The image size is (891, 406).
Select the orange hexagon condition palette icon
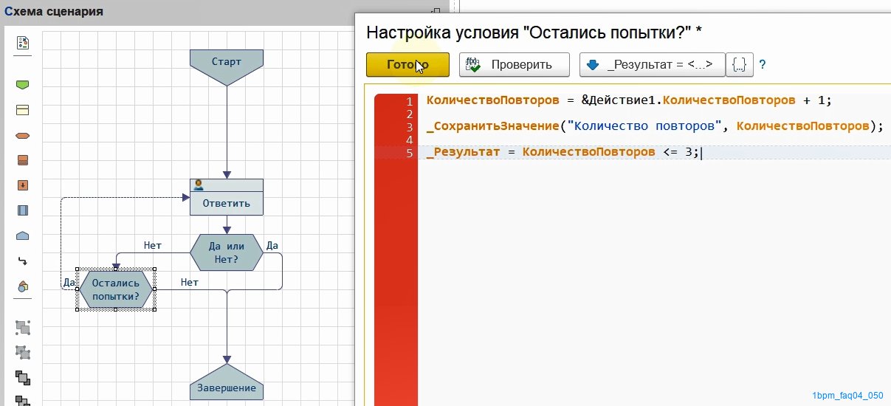coord(23,135)
